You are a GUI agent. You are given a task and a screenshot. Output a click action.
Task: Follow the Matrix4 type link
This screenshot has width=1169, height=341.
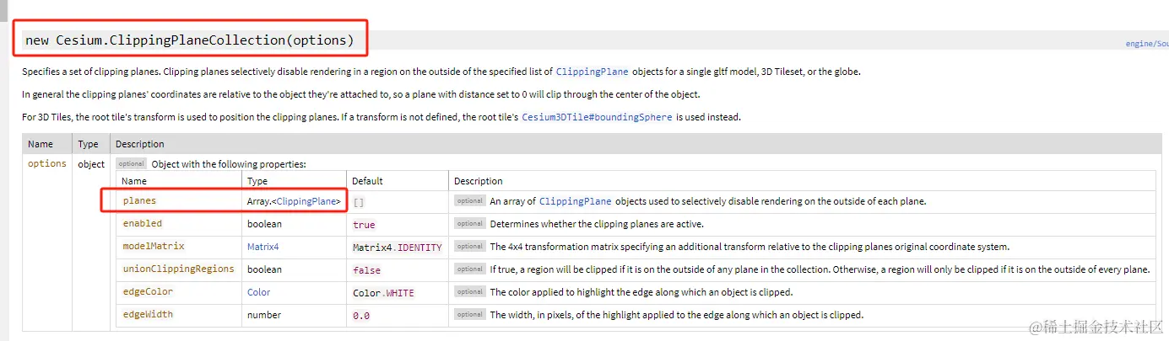click(262, 247)
